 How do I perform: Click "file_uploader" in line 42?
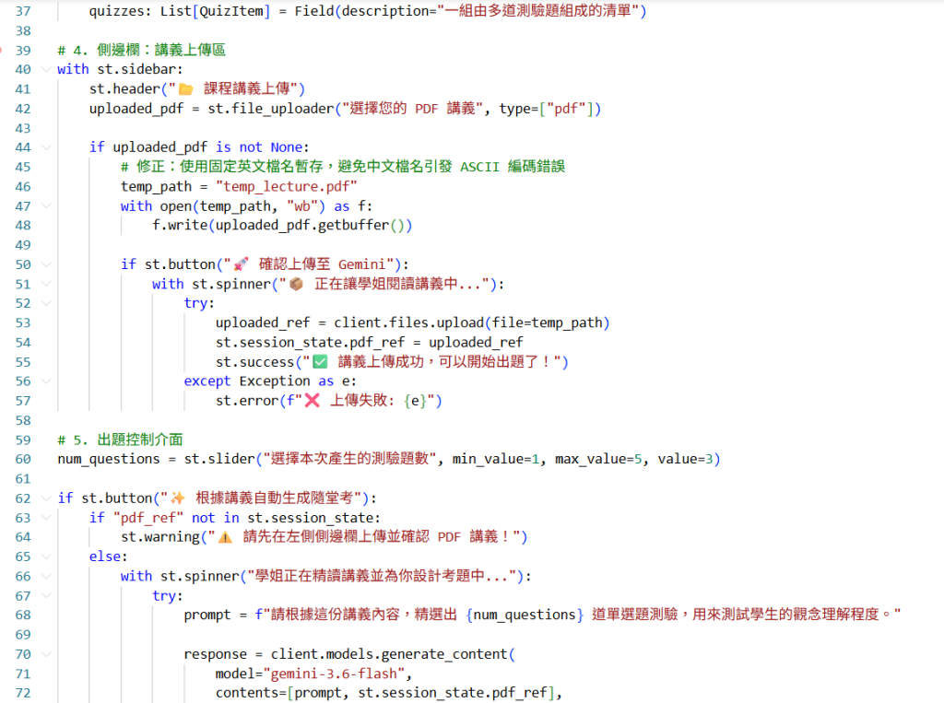tap(283, 109)
